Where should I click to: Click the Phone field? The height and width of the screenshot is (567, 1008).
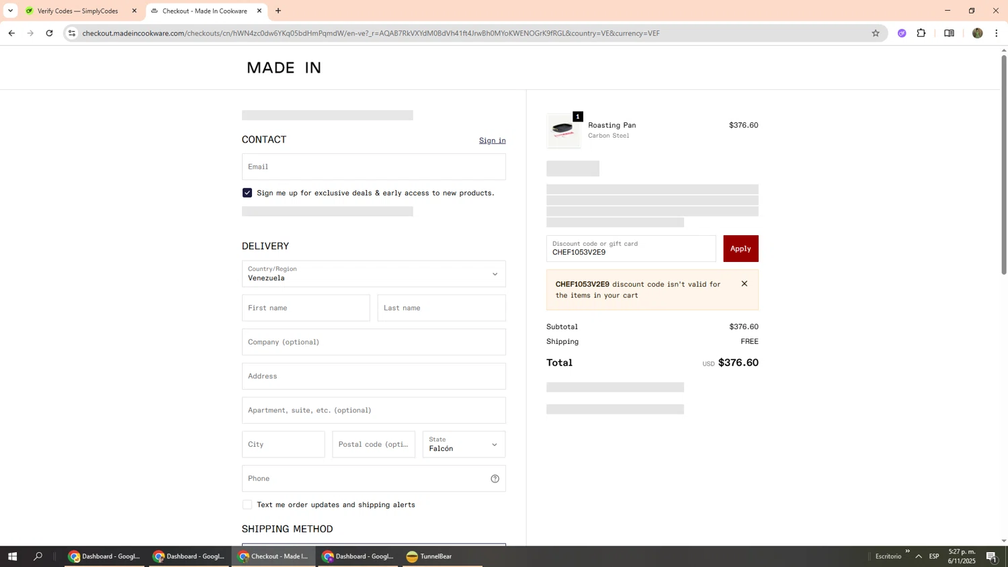[374, 478]
